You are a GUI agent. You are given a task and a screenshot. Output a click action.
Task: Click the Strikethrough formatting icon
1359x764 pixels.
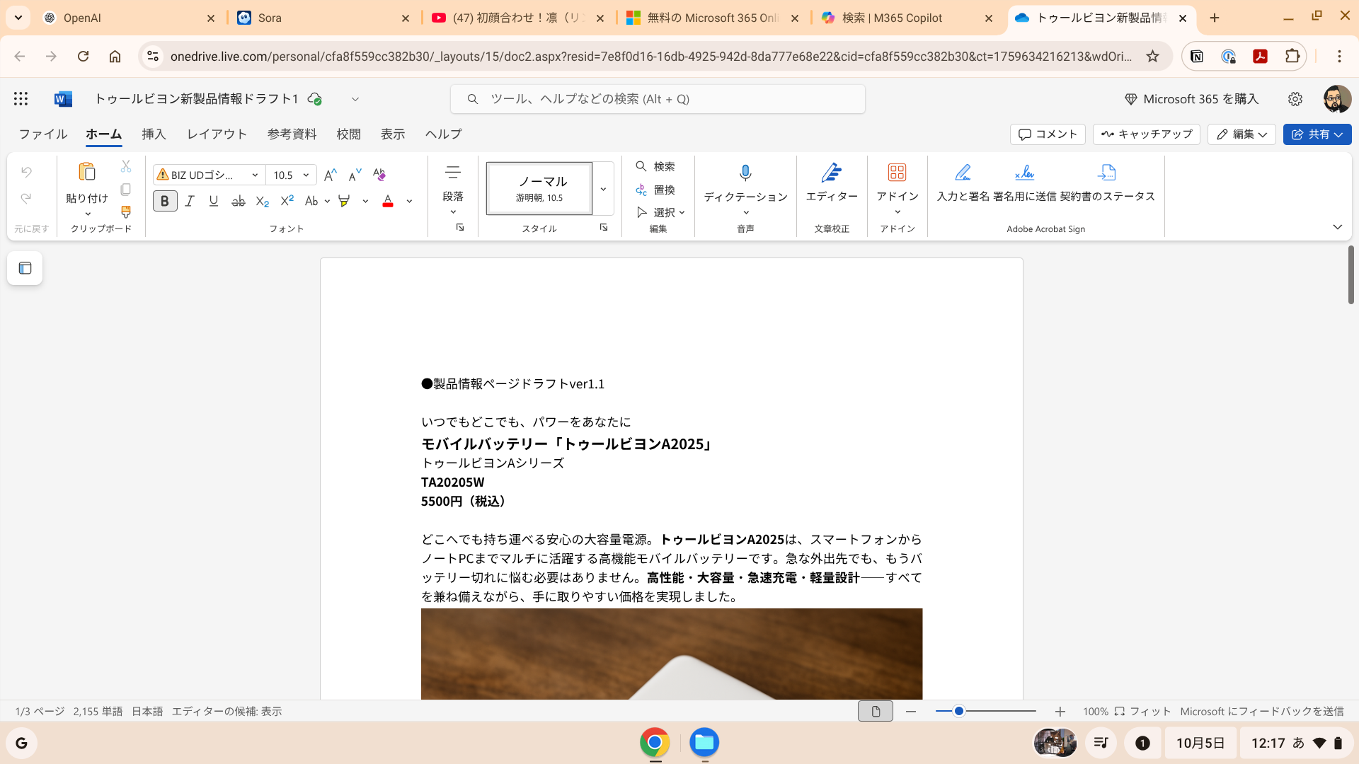click(x=239, y=202)
